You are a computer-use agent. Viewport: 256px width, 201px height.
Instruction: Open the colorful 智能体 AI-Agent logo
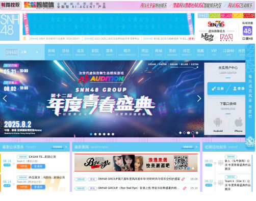39,5
